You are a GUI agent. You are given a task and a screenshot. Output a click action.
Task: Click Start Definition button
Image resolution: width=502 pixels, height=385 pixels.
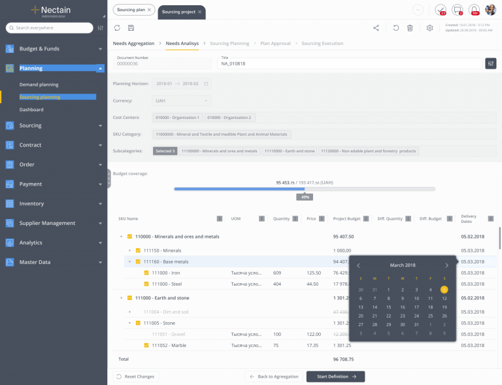click(335, 377)
